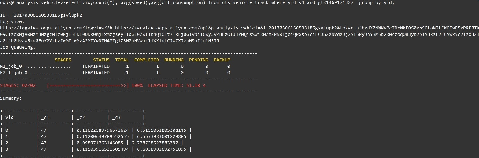Click the BACKUP column header

pos(222,60)
